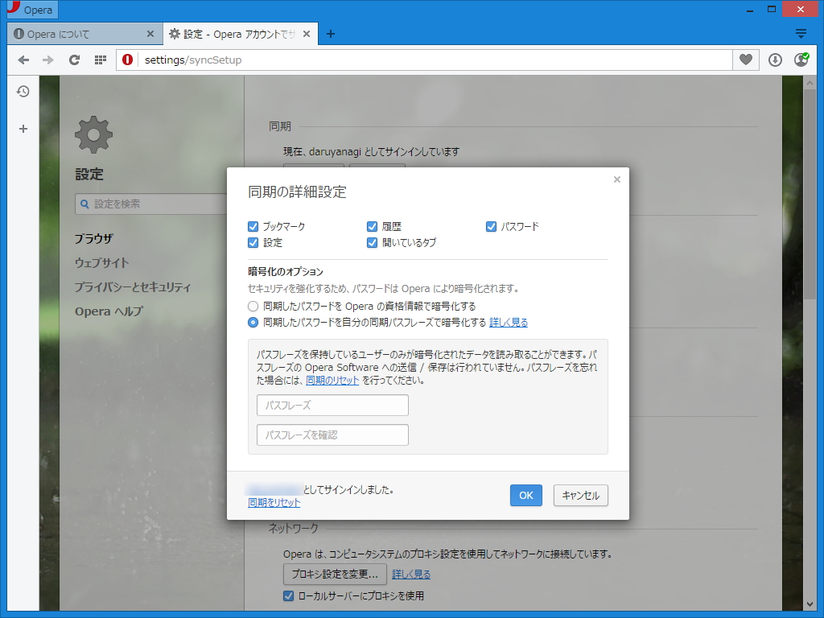Switch to the Opera について tab
Image resolution: width=824 pixels, height=618 pixels.
click(80, 33)
